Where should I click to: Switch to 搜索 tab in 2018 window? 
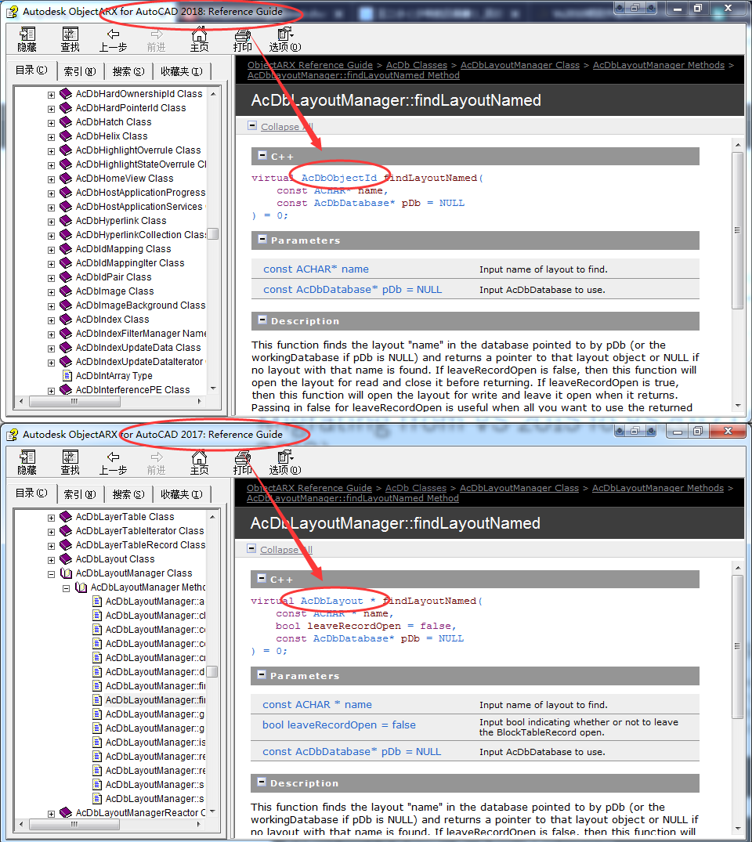coord(128,71)
